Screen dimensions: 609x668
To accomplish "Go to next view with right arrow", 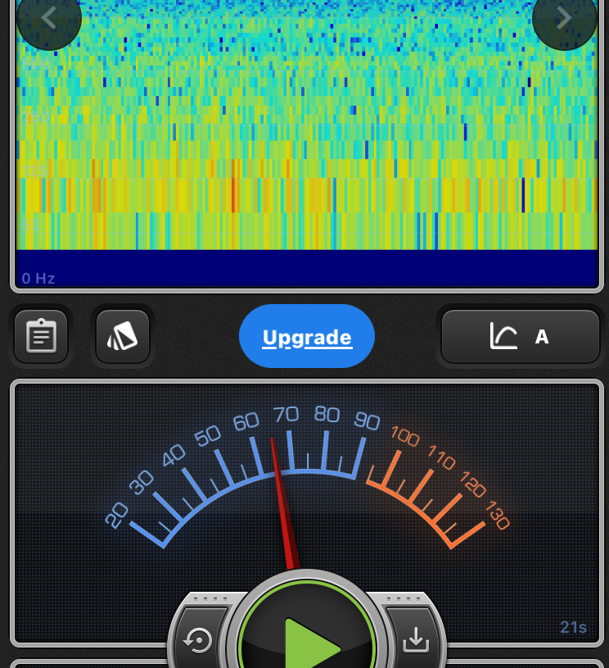I will [564, 18].
